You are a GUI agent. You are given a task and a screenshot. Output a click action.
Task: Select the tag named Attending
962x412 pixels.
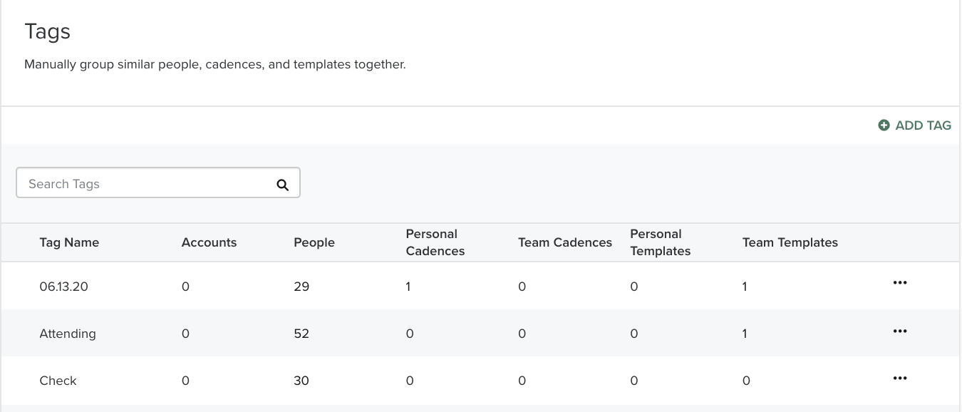[x=68, y=333]
